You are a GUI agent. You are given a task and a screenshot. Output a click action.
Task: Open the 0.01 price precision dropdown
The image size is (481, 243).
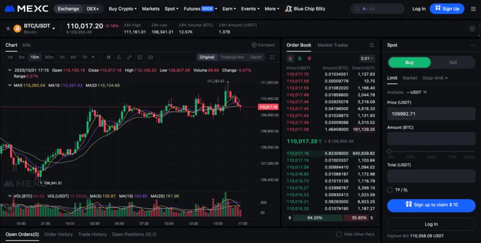[x=367, y=58]
